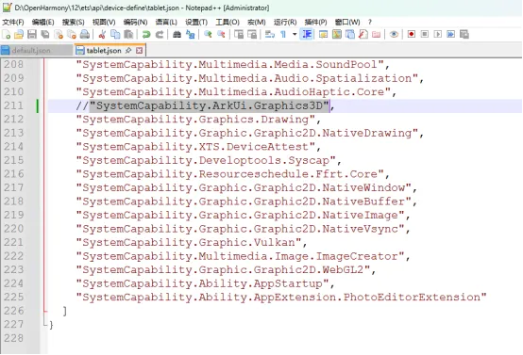Image resolution: width=523 pixels, height=355 pixels.
Task: Run macro multiple times icon
Action: [x=451, y=34]
